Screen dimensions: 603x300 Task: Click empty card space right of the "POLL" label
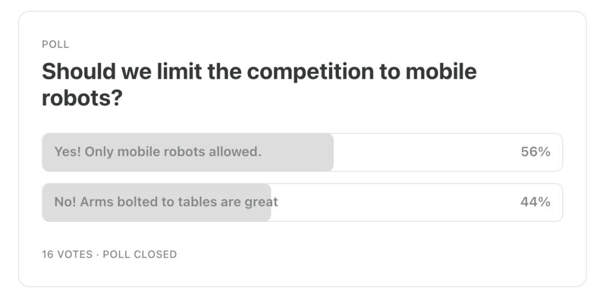(279, 45)
